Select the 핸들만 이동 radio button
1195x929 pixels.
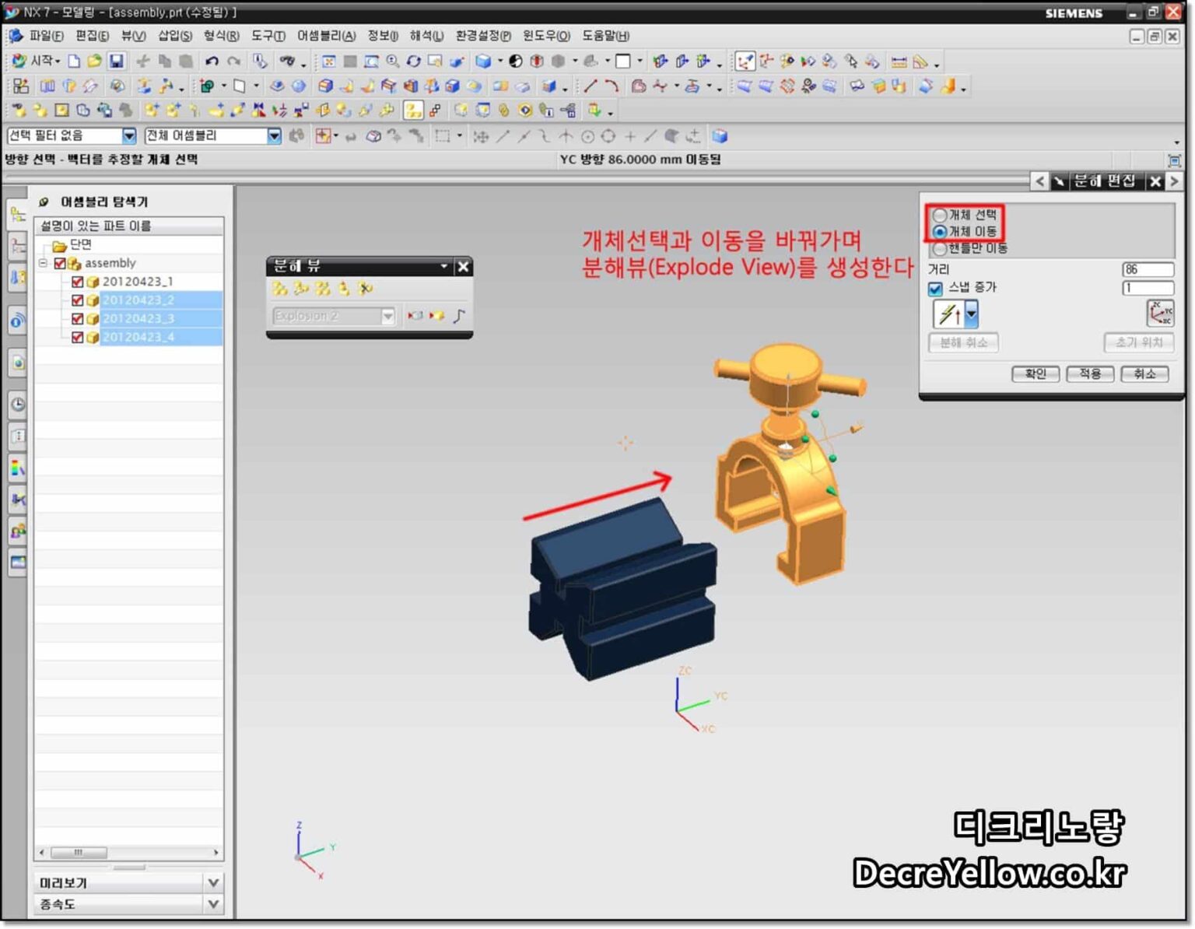tap(940, 248)
